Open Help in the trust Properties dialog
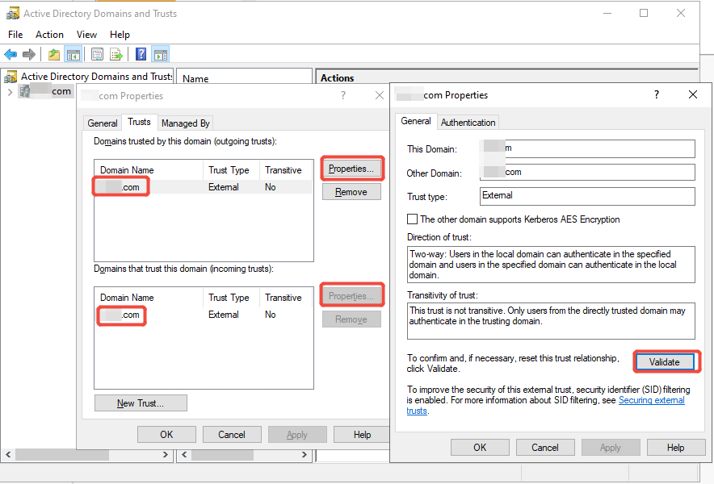The width and height of the screenshot is (714, 484). point(676,447)
